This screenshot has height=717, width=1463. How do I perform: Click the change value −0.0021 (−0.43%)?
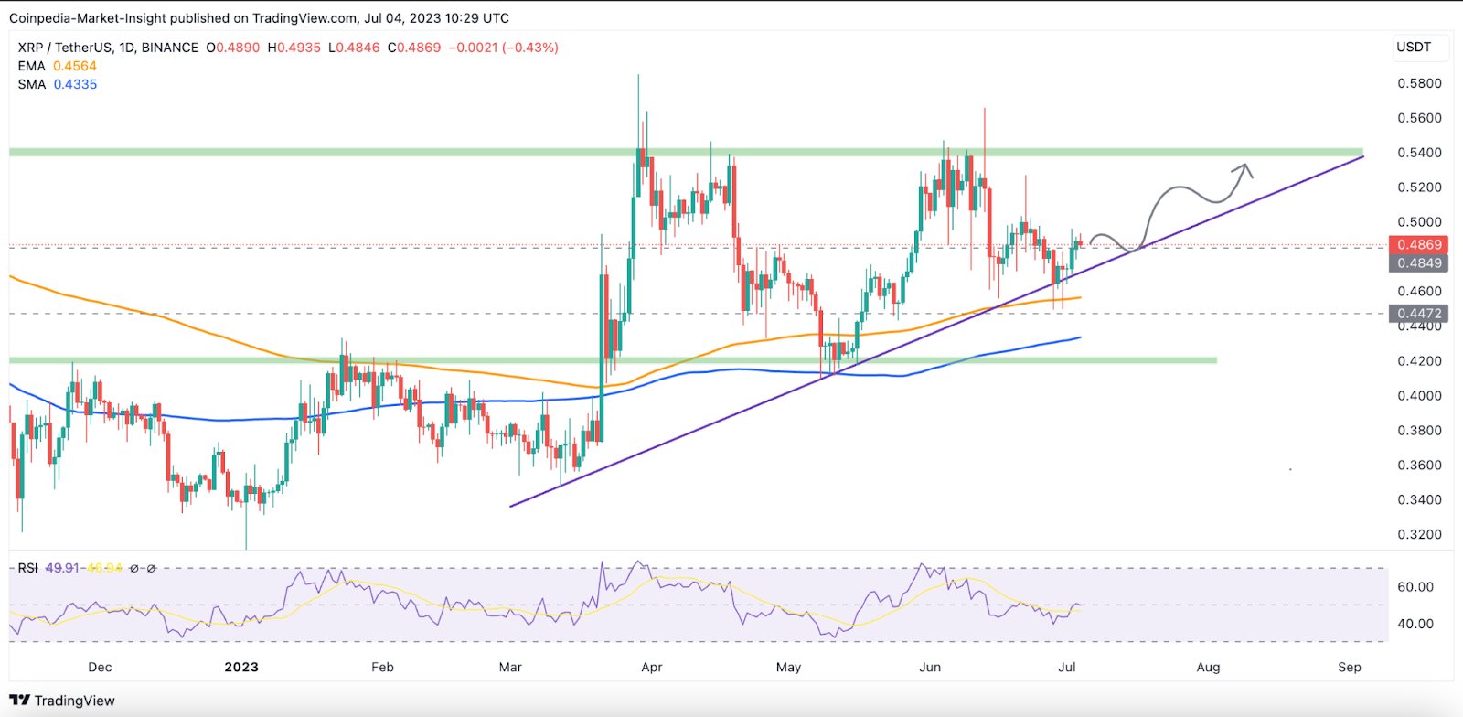(x=504, y=48)
